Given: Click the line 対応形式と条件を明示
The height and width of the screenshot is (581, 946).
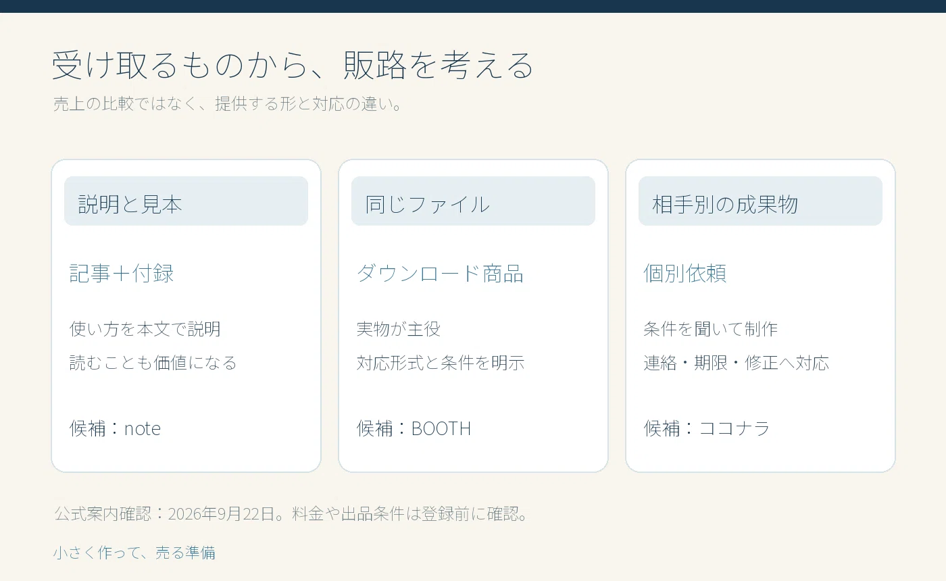Looking at the screenshot, I should (441, 363).
